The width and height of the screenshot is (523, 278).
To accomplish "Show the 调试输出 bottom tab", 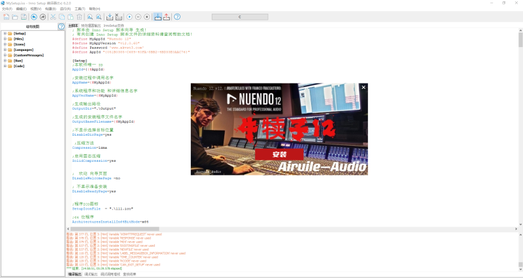I will point(91,274).
